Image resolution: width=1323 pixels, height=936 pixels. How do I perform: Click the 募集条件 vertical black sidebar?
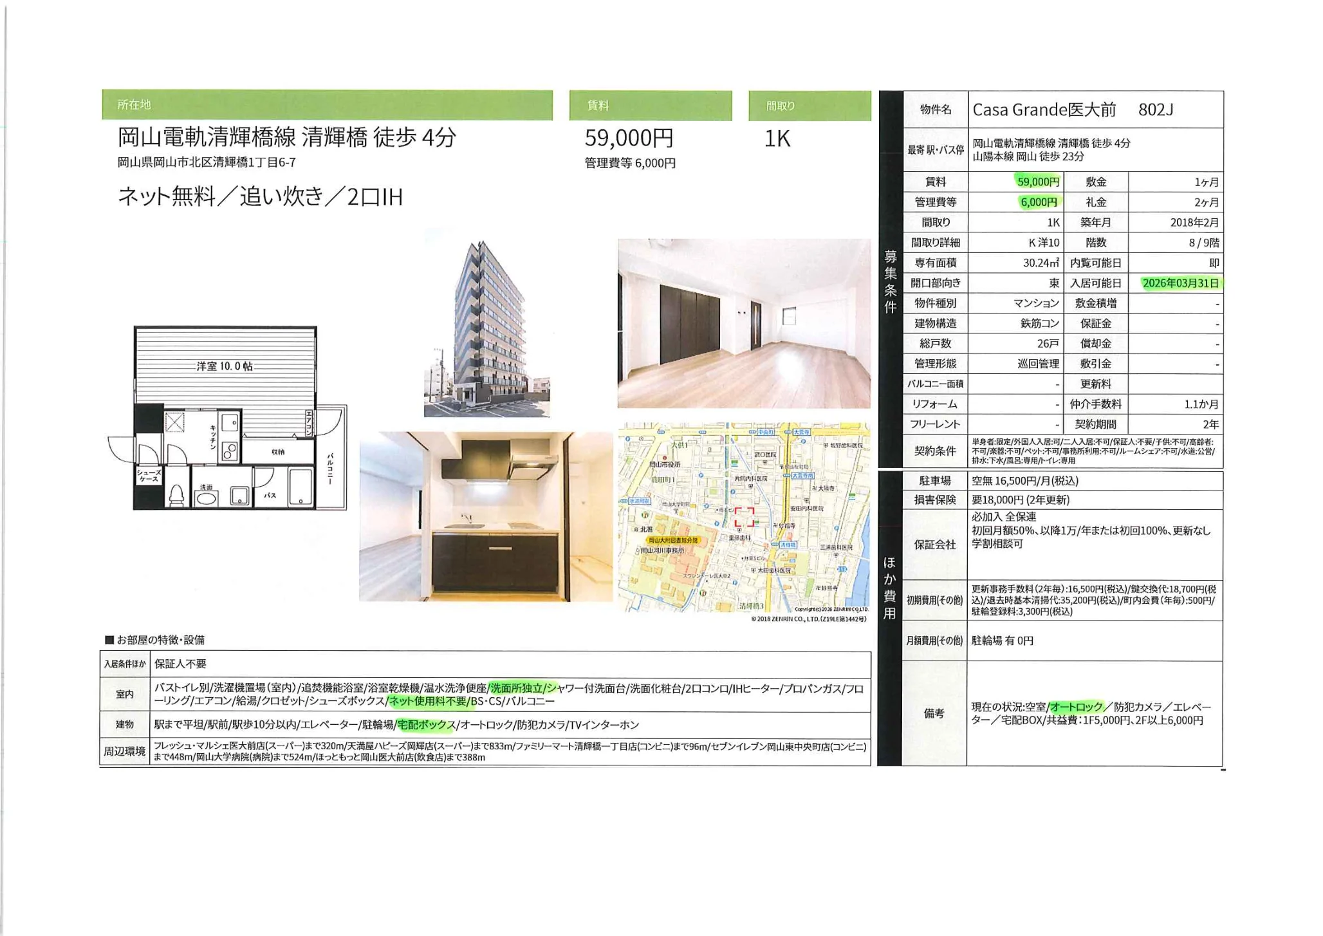[x=891, y=281]
